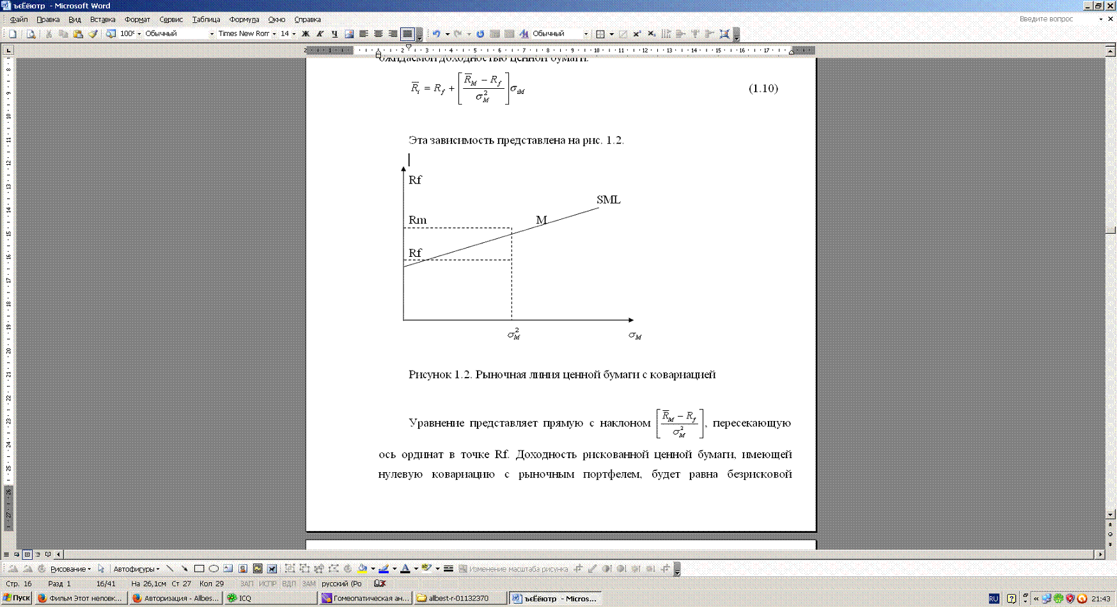Click the Format Painter brush icon

93,34
